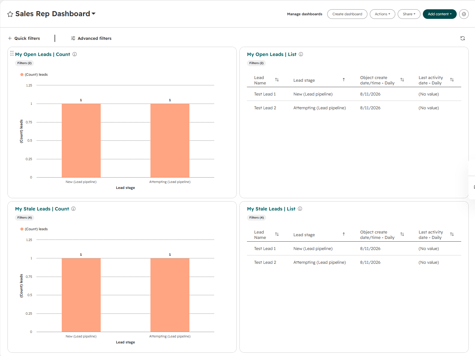The width and height of the screenshot is (475, 356).
Task: Select Test Lead 2 in Stale Leads List
Action: (x=265, y=262)
